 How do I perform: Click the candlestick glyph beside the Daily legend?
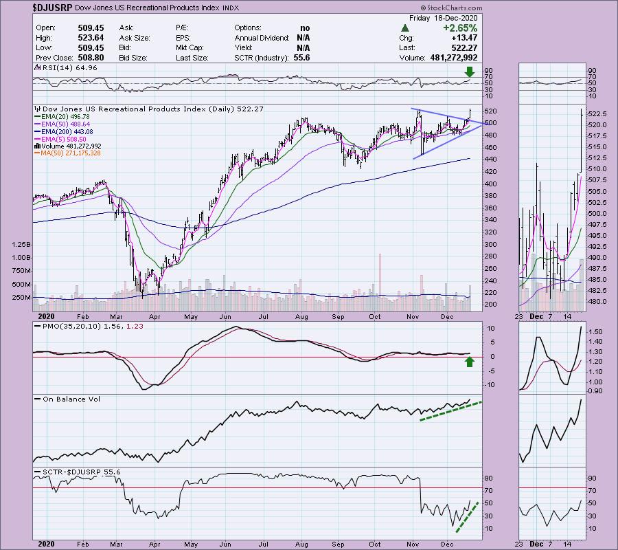click(x=38, y=109)
